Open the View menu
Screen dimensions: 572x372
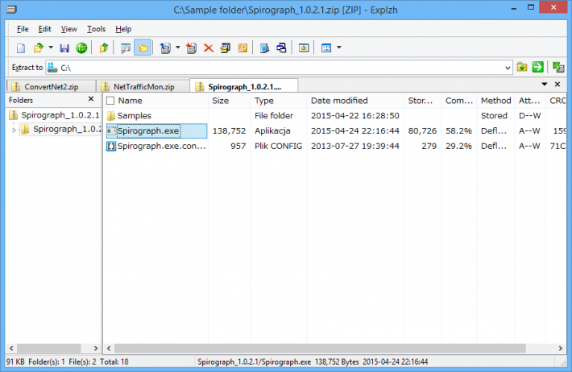click(69, 29)
